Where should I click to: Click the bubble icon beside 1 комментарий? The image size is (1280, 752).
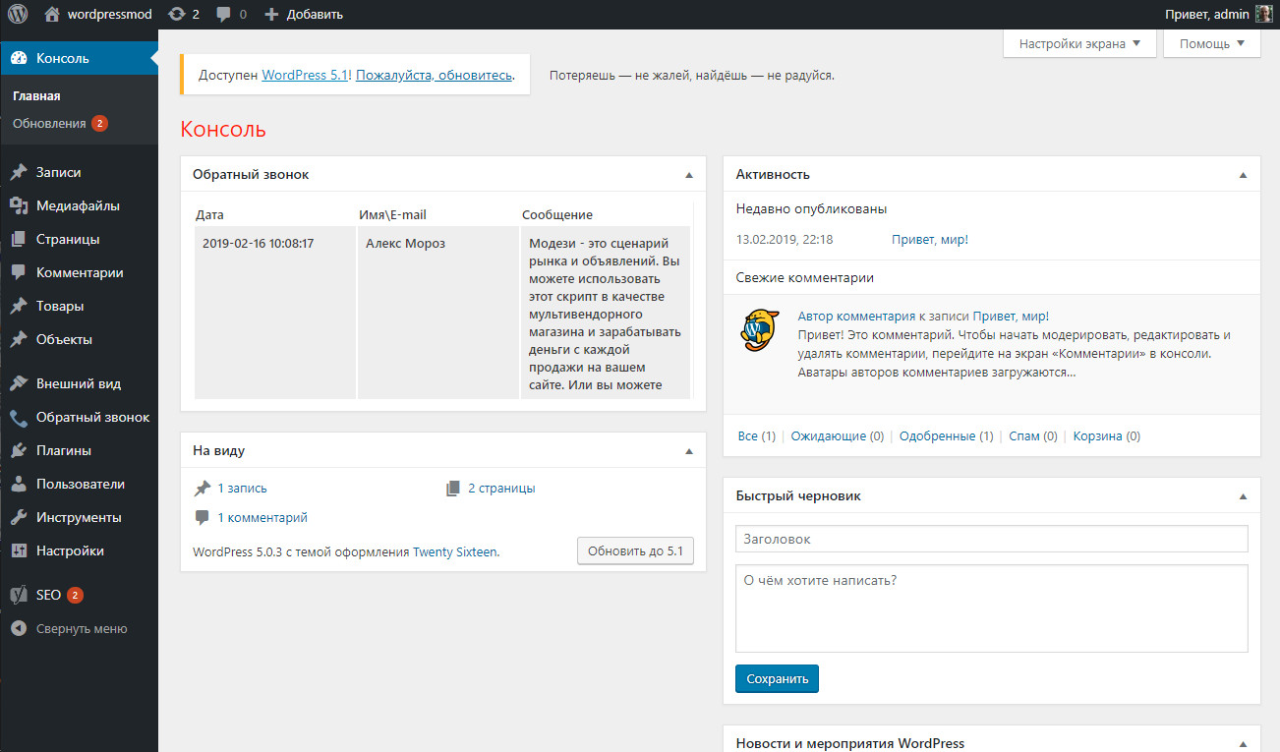(x=202, y=517)
